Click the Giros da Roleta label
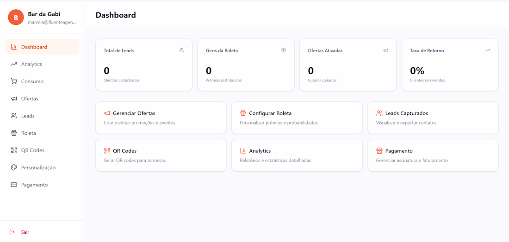 [222, 50]
